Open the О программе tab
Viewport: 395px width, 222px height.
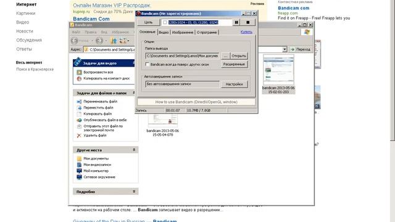click(x=207, y=32)
